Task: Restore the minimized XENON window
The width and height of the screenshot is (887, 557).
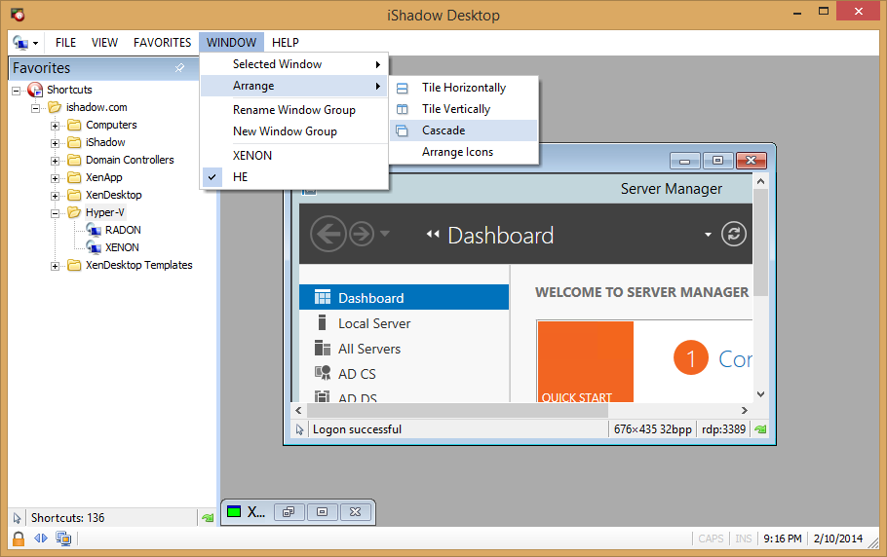Action: click(x=289, y=512)
